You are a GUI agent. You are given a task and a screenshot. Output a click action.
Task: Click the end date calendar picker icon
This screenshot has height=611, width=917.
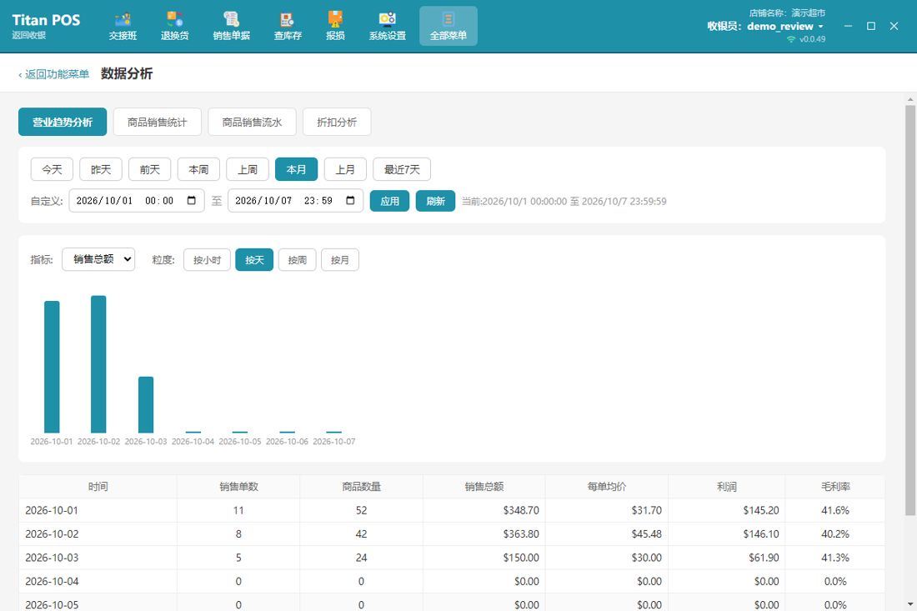350,201
